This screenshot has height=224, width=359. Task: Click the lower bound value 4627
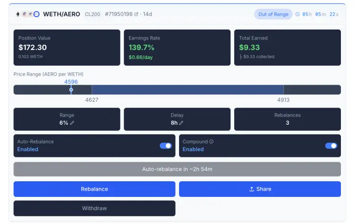[x=92, y=100]
